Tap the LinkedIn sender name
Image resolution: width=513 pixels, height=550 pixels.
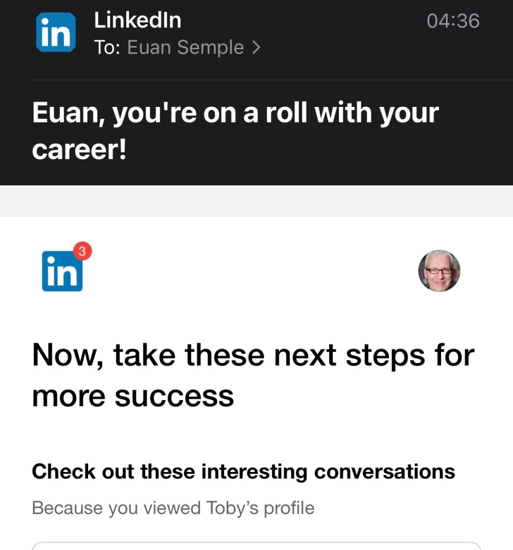click(138, 21)
